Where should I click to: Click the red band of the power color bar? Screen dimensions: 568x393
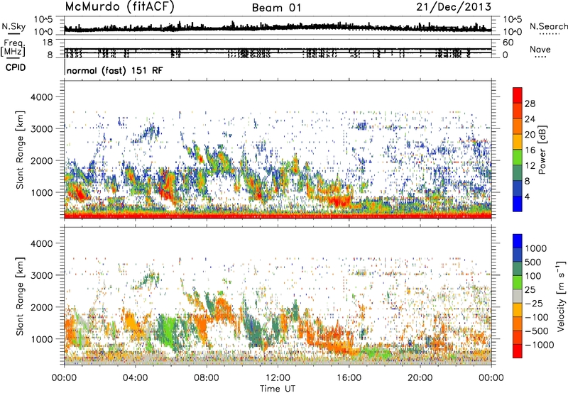[x=518, y=95]
